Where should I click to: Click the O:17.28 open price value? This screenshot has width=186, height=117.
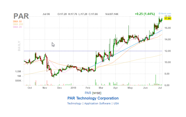coord(62,14)
